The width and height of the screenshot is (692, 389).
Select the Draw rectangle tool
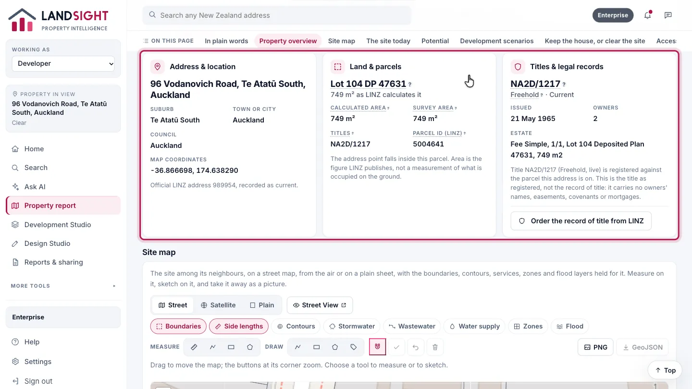tap(316, 347)
